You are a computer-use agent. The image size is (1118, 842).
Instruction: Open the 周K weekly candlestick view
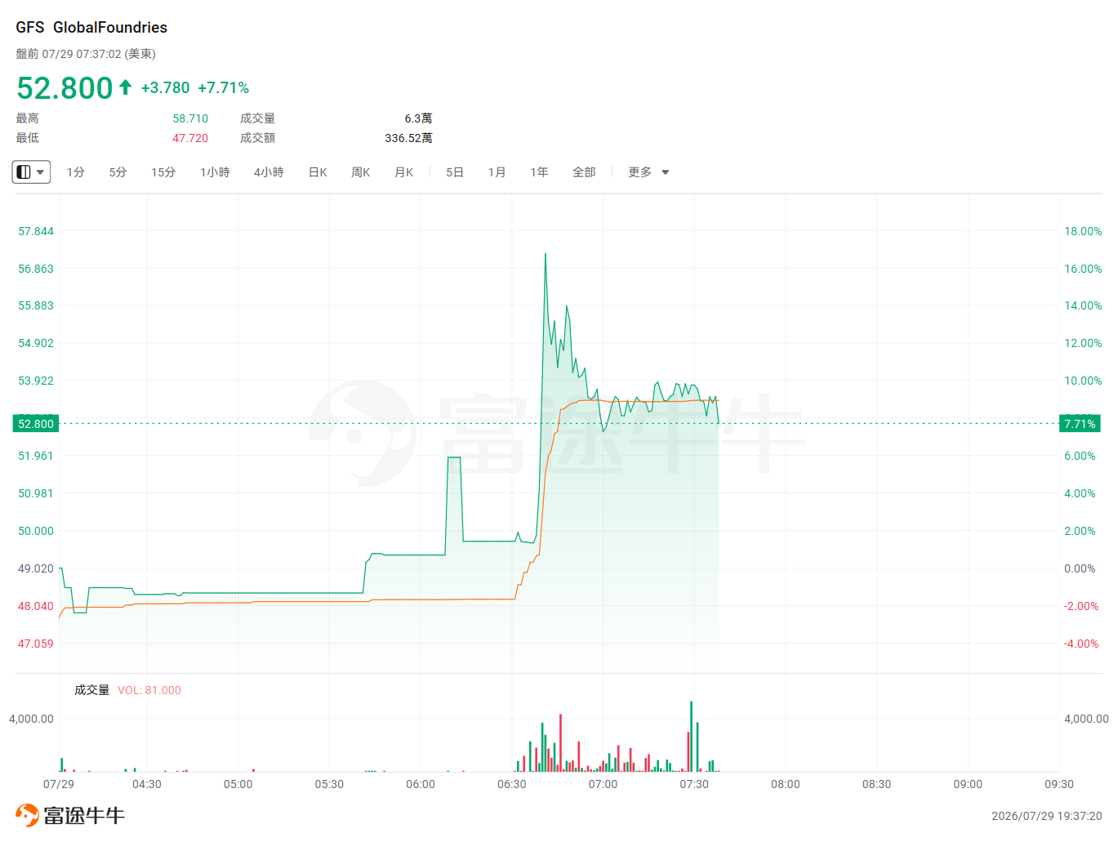point(361,172)
